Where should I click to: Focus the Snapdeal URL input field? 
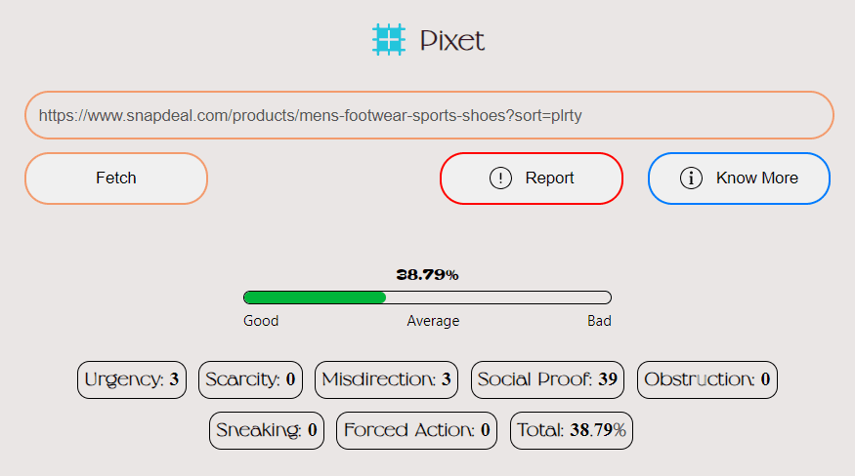(x=429, y=115)
